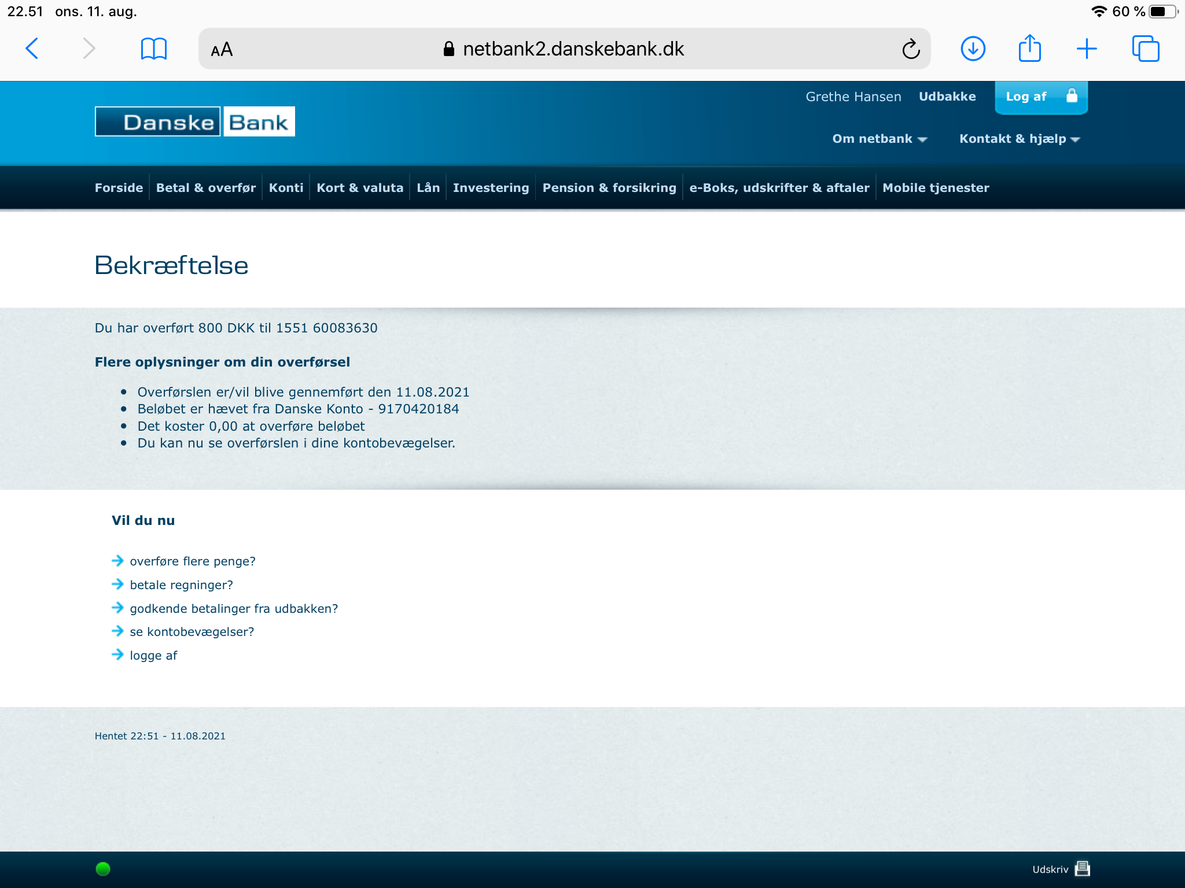Click the 'Hentet 22:51 - 11.08.2021' timestamp
Screen dimensions: 1185x888
(160, 736)
